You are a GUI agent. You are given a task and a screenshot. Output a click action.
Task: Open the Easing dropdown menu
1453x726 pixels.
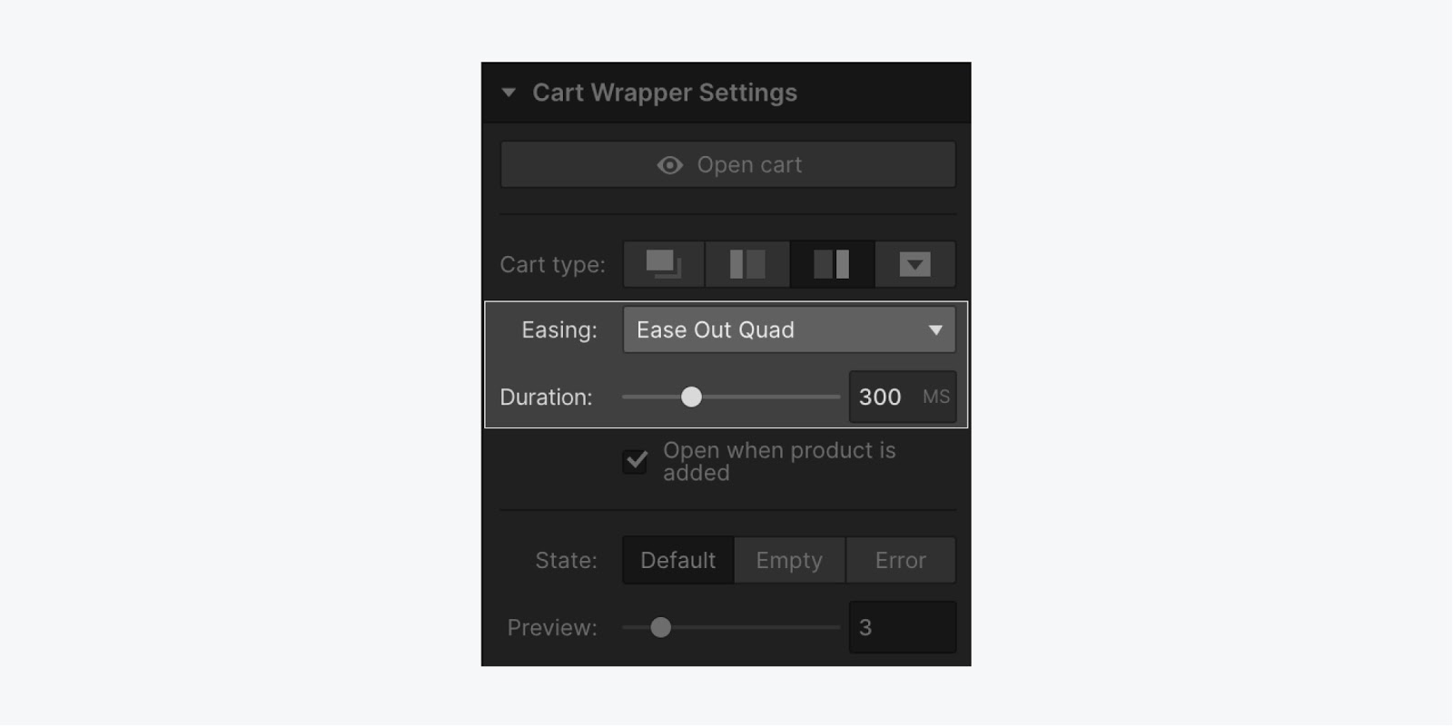[789, 329]
